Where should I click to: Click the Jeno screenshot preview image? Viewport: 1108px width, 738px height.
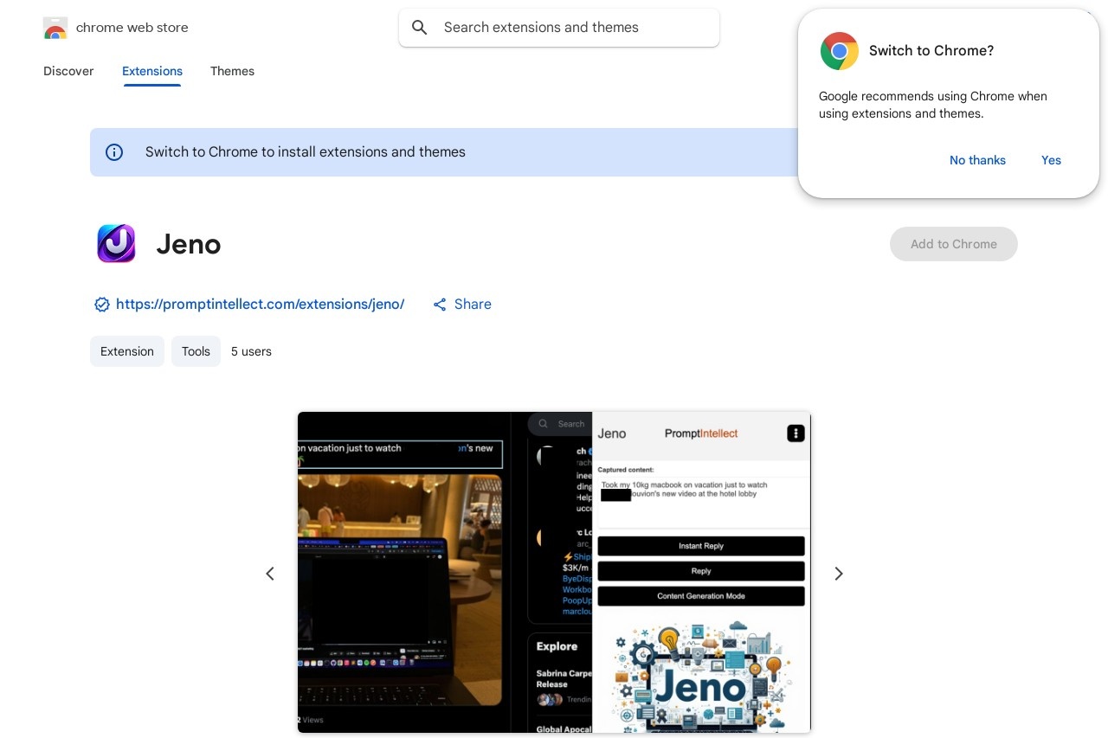pos(554,573)
